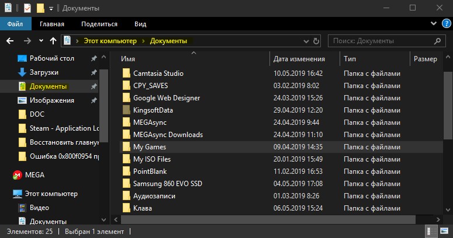The image size is (453, 238).
Task: Expand the ribbon with chevron
Action: (433, 24)
